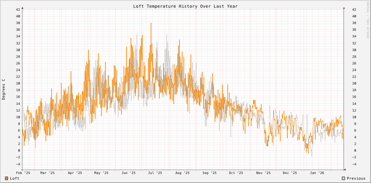This screenshot has height=183, width=371.
Task: Click the chart title text
Action: point(185,6)
